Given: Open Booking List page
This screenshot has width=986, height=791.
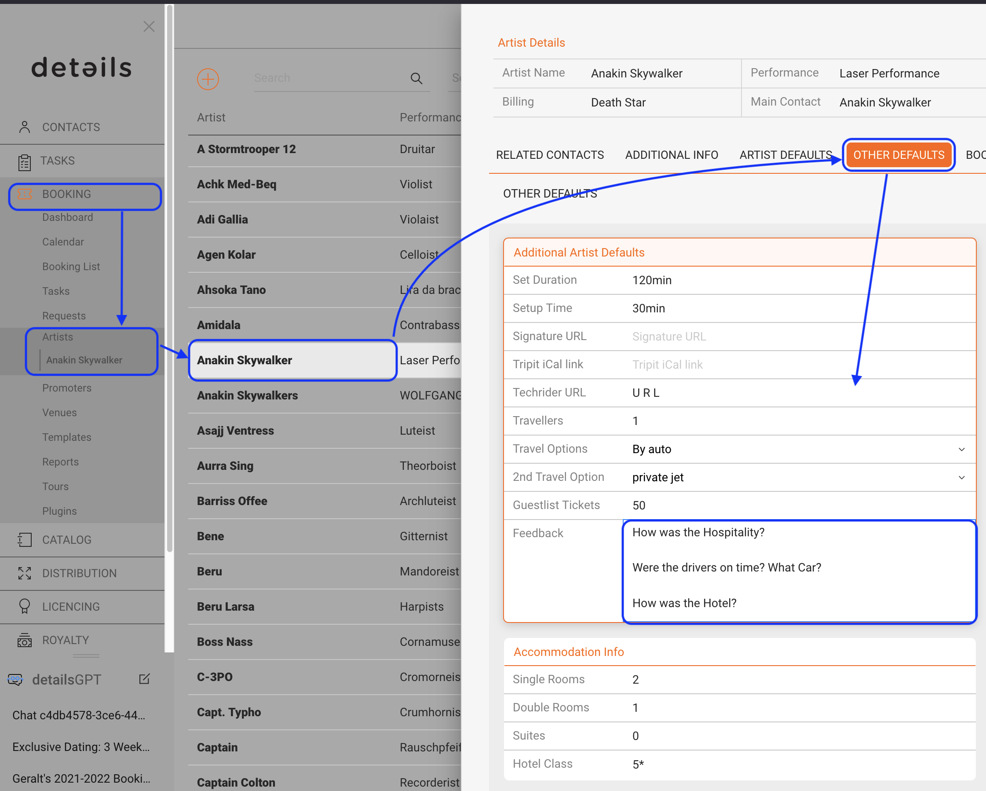Looking at the screenshot, I should pos(71,266).
